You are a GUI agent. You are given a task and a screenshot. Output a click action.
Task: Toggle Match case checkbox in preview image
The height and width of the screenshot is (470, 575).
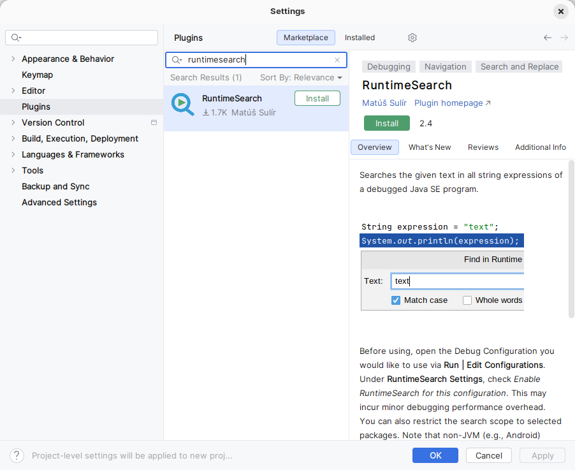point(396,300)
